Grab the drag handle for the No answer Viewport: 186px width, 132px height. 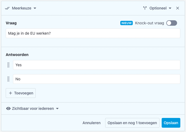[x=8, y=79]
